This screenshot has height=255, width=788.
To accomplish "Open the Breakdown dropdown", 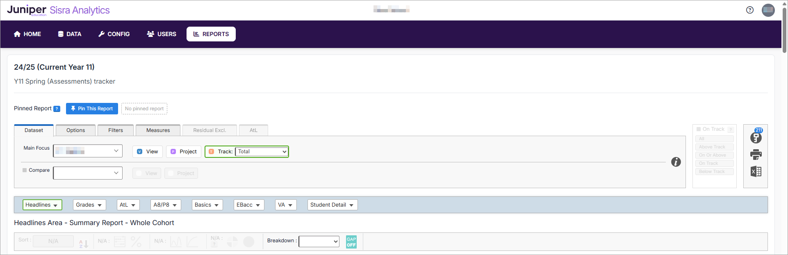I will pos(319,241).
